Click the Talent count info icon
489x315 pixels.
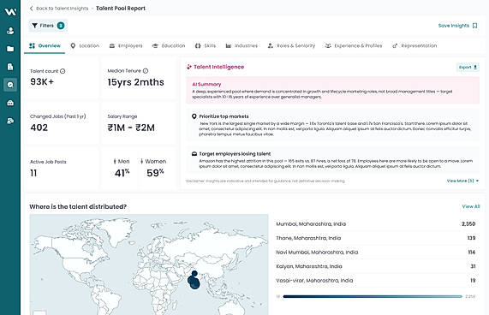click(x=63, y=71)
